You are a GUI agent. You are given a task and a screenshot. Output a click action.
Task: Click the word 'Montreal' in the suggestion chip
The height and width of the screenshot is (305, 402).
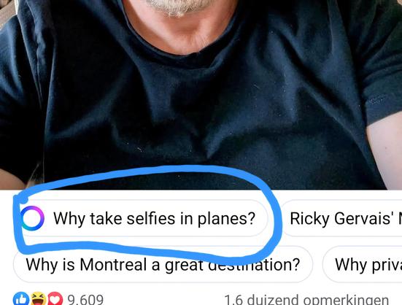coord(113,264)
